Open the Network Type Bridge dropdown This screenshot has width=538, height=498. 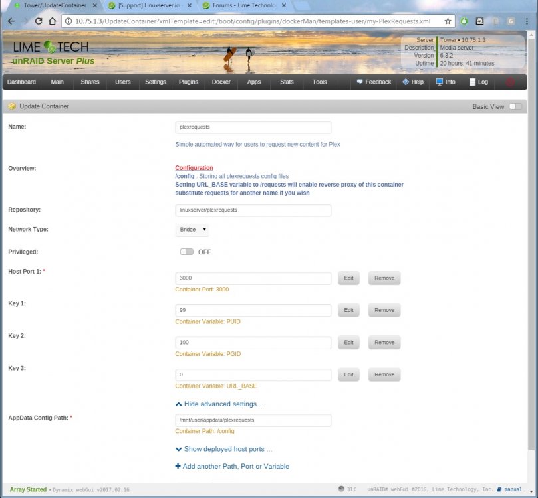pyautogui.click(x=192, y=230)
